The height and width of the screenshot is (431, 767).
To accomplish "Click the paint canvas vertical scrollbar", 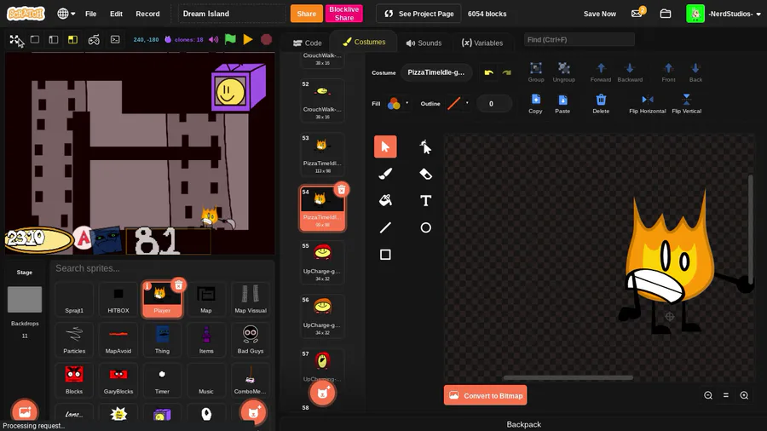I will (750, 228).
